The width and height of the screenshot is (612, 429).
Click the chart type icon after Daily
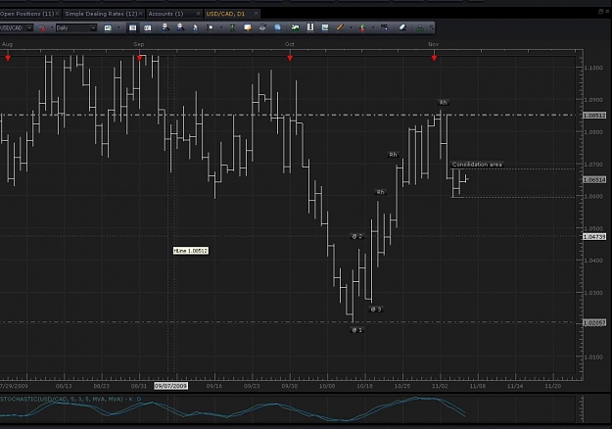coord(108,28)
